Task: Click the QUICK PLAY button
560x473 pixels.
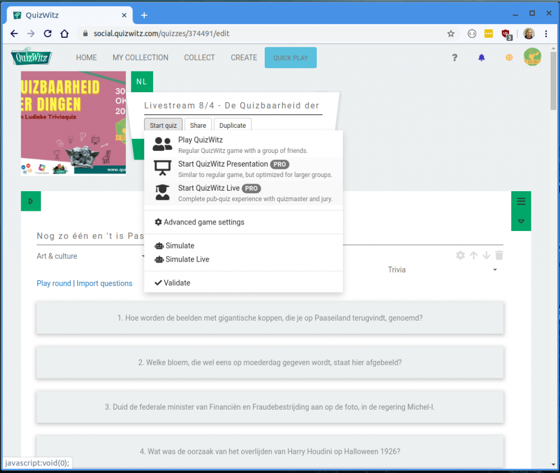Action: [x=290, y=58]
